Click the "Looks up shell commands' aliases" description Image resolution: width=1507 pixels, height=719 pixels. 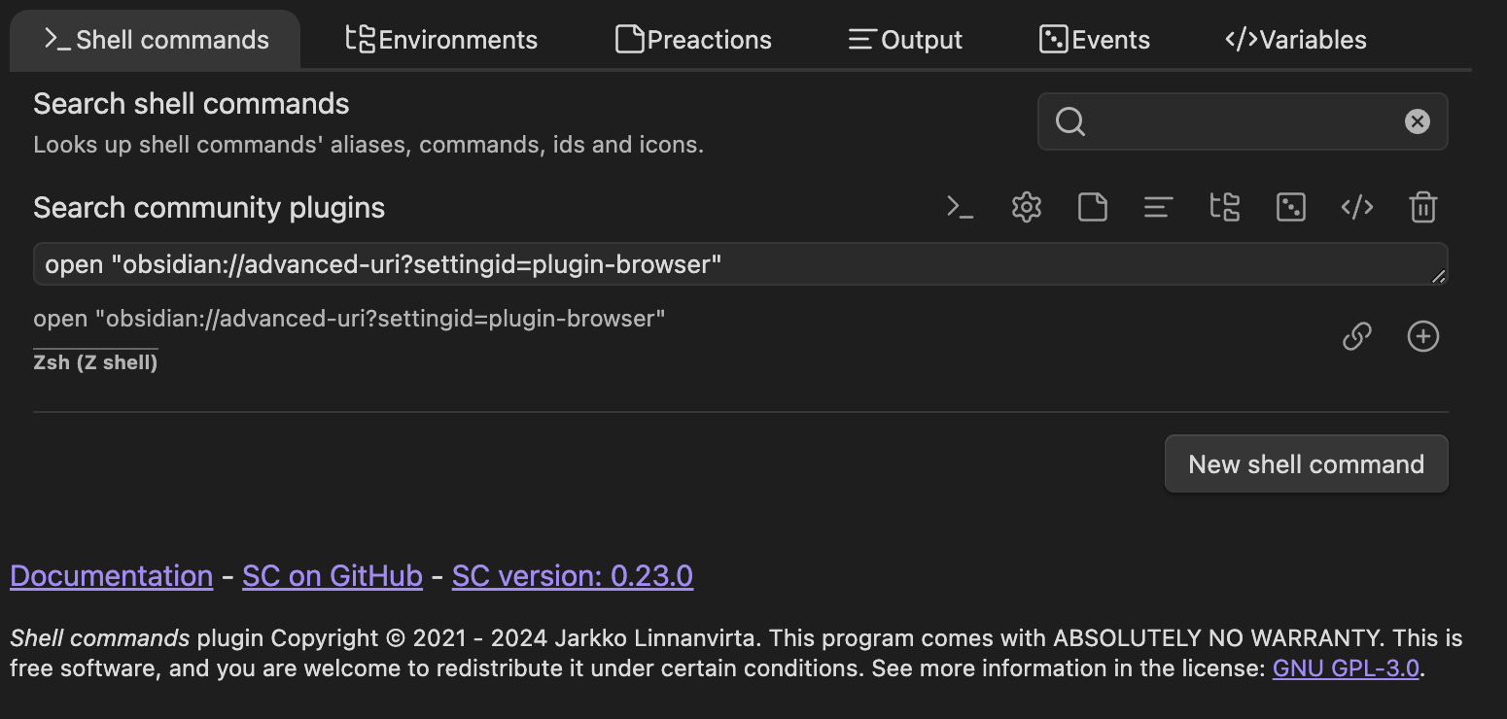[x=368, y=145]
